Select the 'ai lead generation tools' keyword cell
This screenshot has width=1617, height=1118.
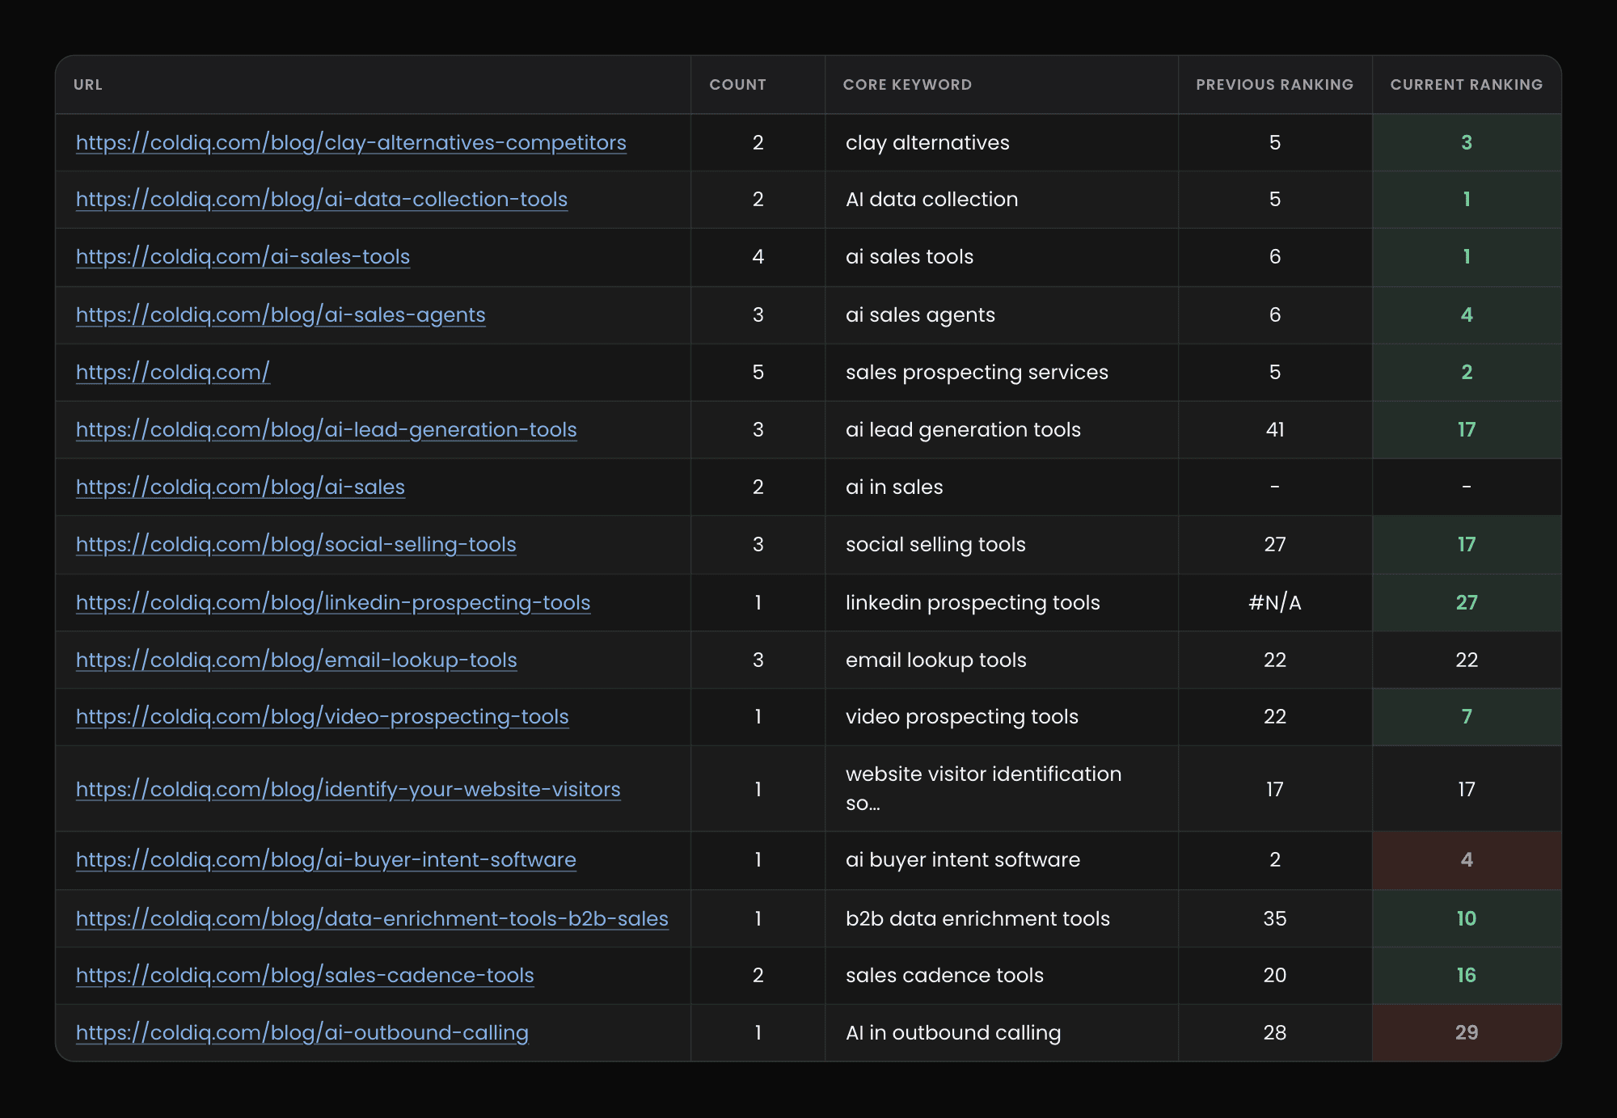1001,430
